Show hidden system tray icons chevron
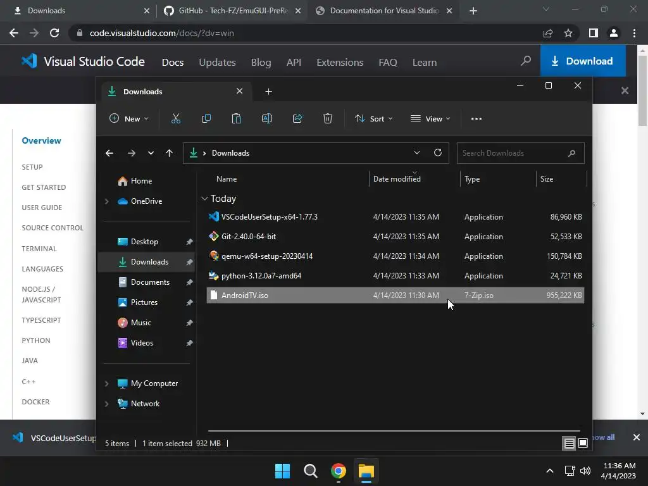This screenshot has height=486, width=648. click(550, 471)
